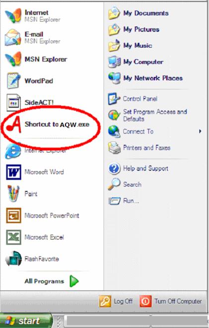
Task: Click Turn Off Computer button
Action: pos(171,301)
